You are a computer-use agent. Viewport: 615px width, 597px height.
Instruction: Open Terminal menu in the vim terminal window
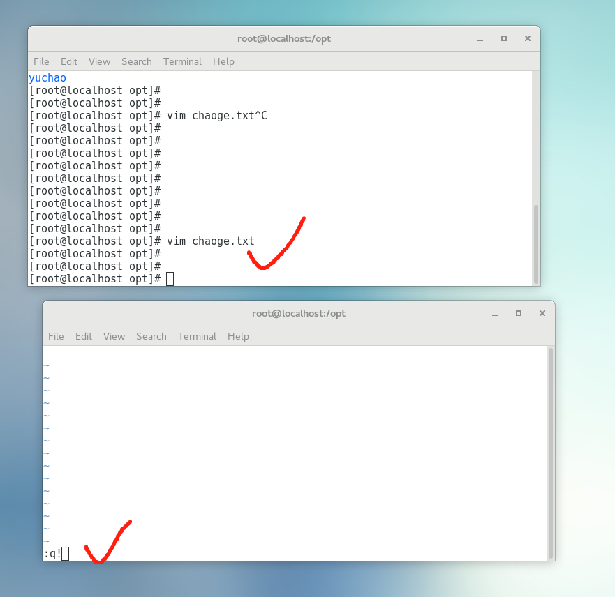coord(197,336)
